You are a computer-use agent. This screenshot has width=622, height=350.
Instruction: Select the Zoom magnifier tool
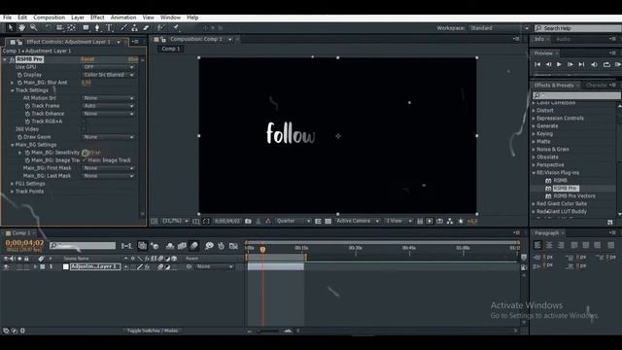34,28
